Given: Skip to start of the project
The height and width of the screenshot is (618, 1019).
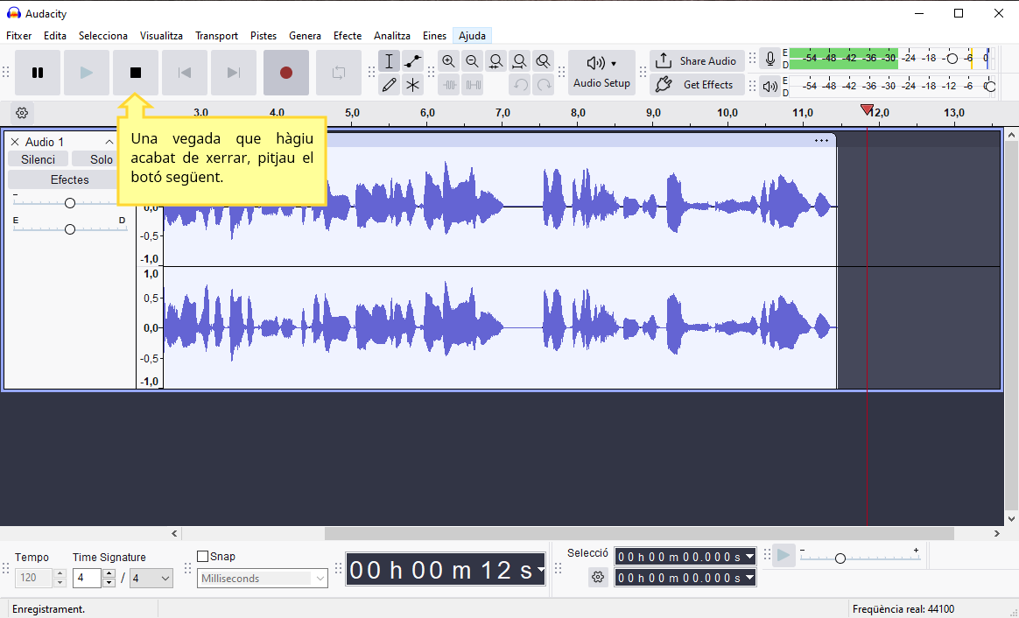Looking at the screenshot, I should tap(185, 73).
